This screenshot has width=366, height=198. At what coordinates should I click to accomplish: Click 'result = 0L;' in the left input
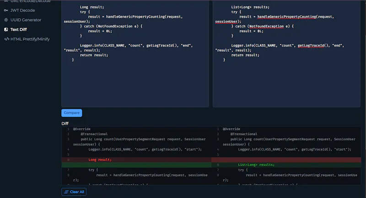tap(100, 31)
